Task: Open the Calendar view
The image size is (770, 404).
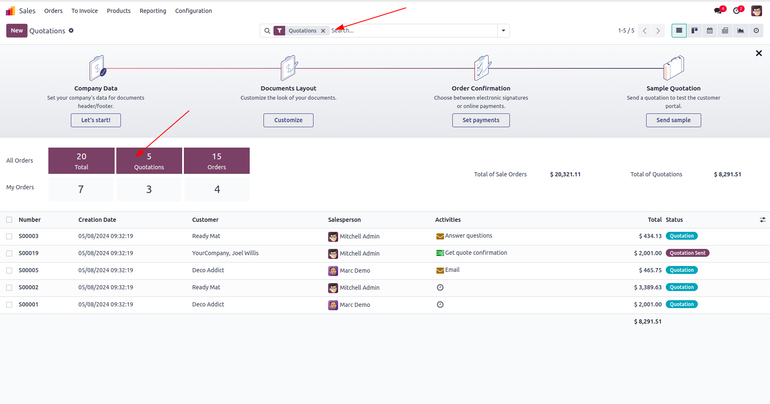Action: [x=710, y=30]
